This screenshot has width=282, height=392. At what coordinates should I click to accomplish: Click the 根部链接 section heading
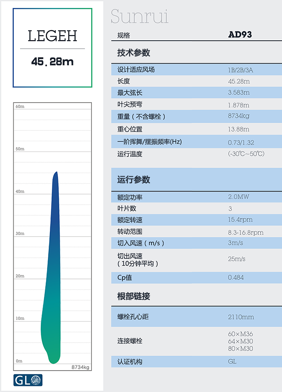pos(134,296)
